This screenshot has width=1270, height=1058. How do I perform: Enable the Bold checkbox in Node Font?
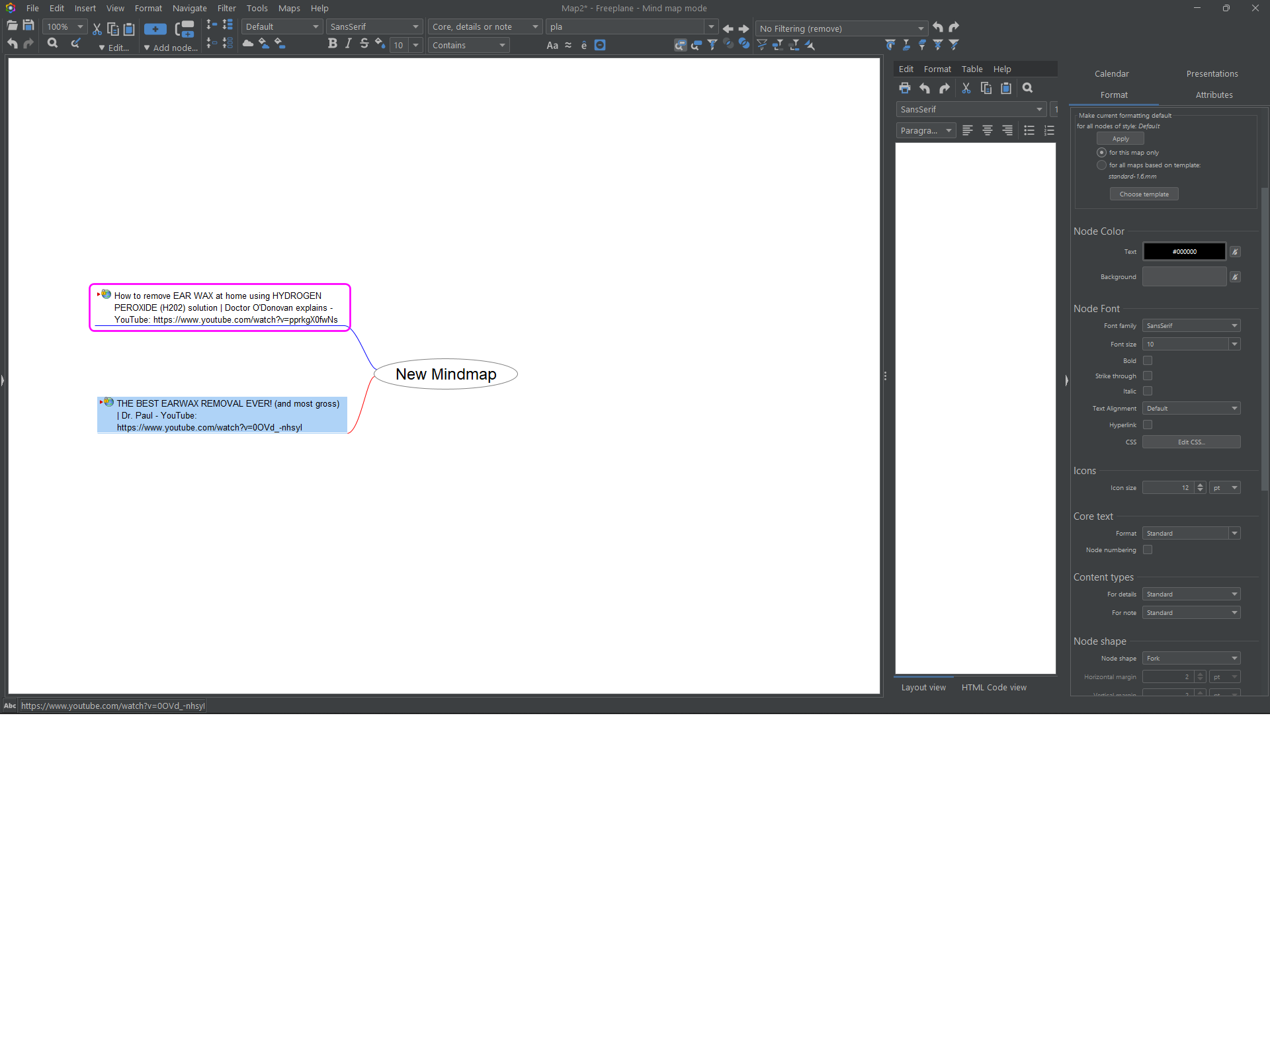(1148, 360)
